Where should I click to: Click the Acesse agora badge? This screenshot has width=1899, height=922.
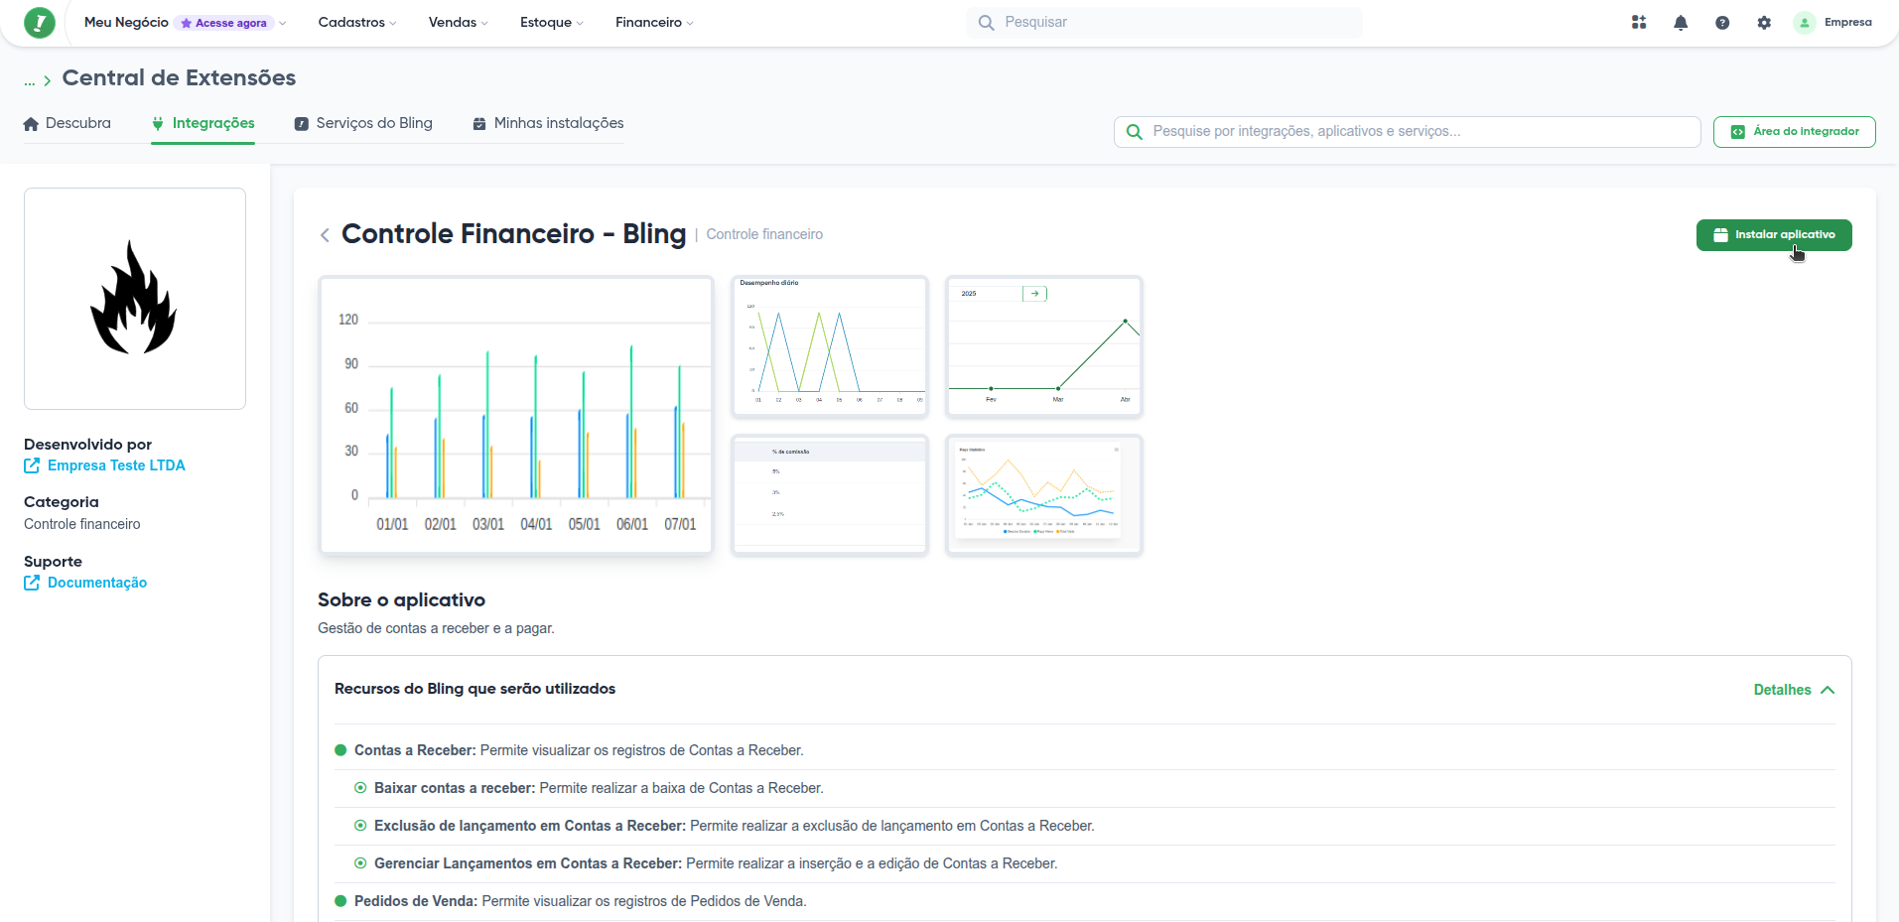(224, 23)
